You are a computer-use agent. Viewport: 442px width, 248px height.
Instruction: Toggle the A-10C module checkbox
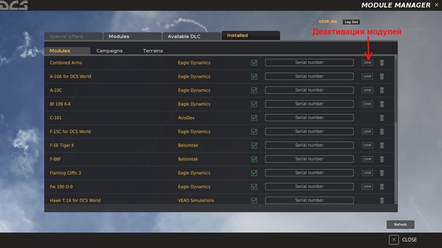254,90
